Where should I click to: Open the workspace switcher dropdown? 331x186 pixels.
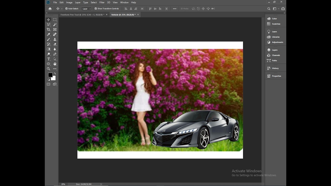[x=276, y=9]
